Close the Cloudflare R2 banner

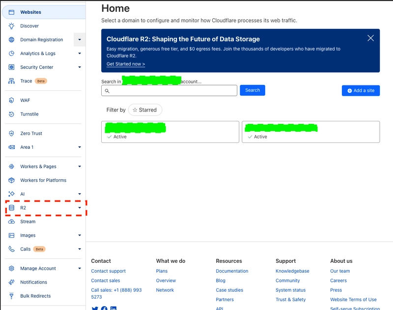(x=370, y=38)
